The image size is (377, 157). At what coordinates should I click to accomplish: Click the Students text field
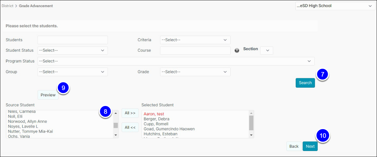pyautogui.click(x=73, y=40)
